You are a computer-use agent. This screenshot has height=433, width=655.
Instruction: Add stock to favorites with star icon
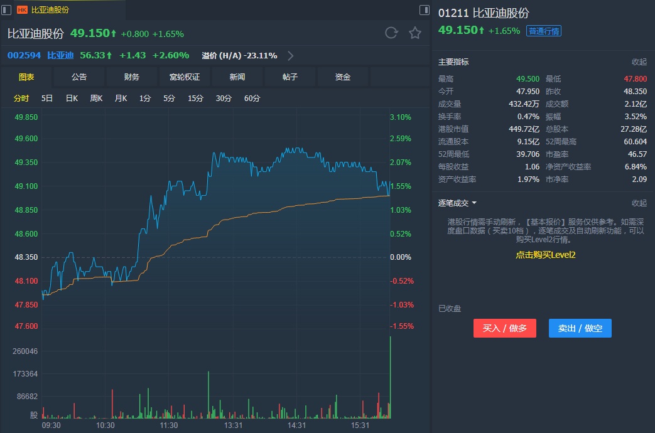coord(415,33)
